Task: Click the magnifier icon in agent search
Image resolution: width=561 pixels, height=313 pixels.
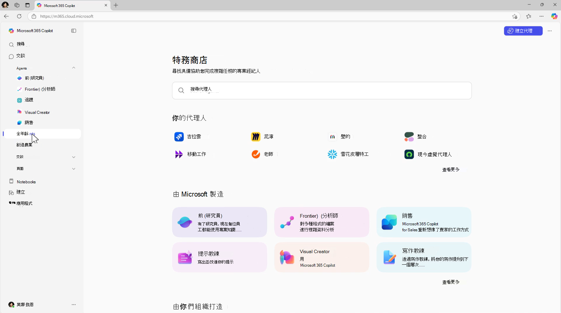Action: tap(181, 91)
